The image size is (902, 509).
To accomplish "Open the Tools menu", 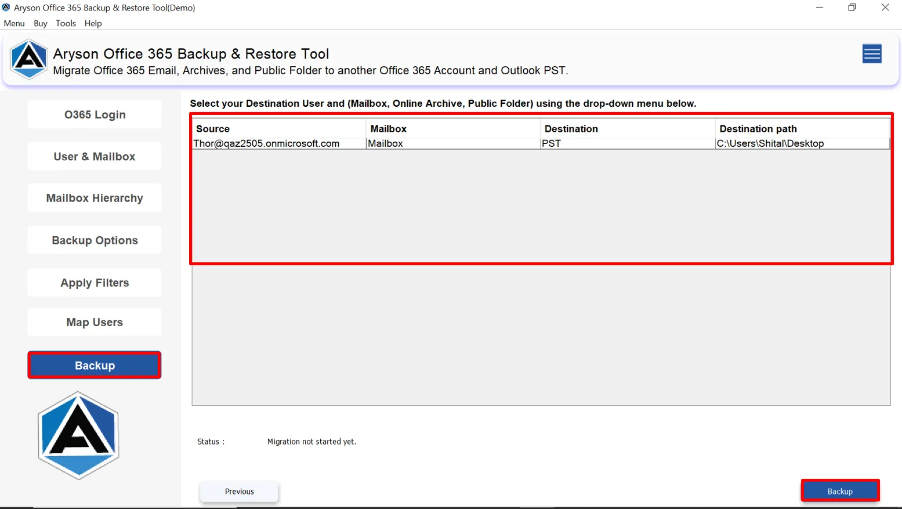I will 66,23.
